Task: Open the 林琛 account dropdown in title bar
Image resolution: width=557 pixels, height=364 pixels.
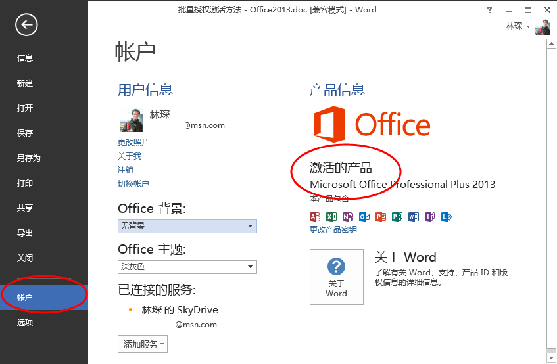Action: [x=518, y=26]
